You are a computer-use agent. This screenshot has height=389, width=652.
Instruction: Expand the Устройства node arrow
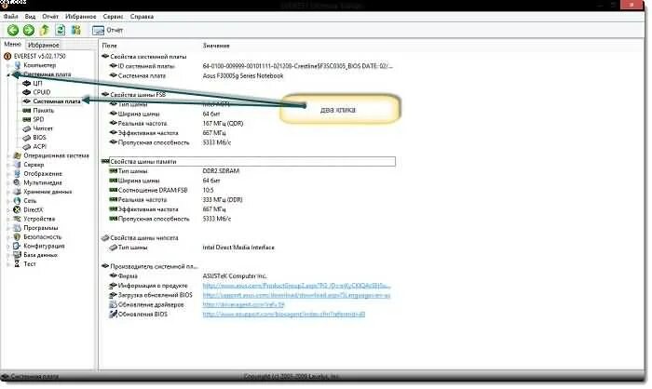pyautogui.click(x=8, y=219)
